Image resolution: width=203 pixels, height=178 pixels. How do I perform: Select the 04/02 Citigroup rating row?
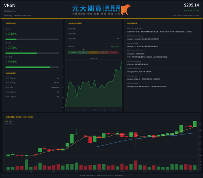tap(32, 92)
